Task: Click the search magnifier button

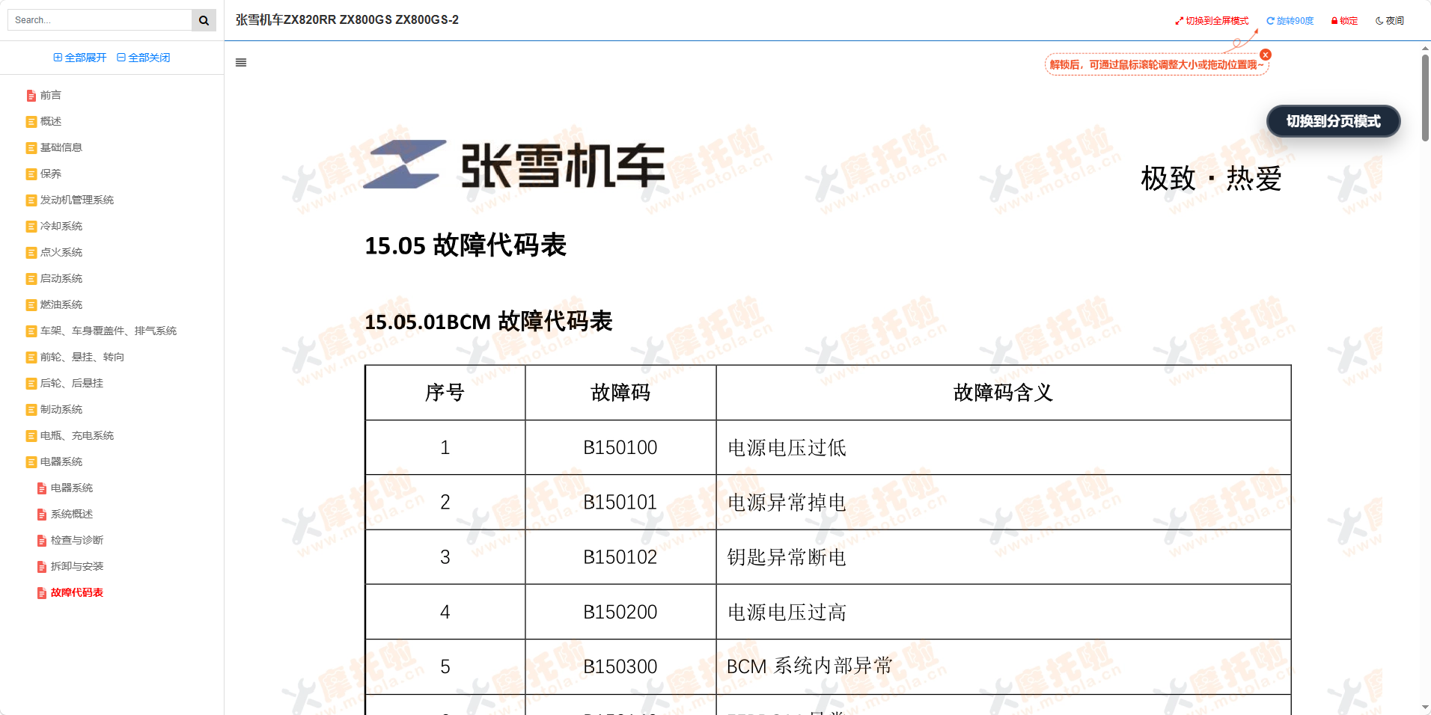Action: (x=204, y=20)
